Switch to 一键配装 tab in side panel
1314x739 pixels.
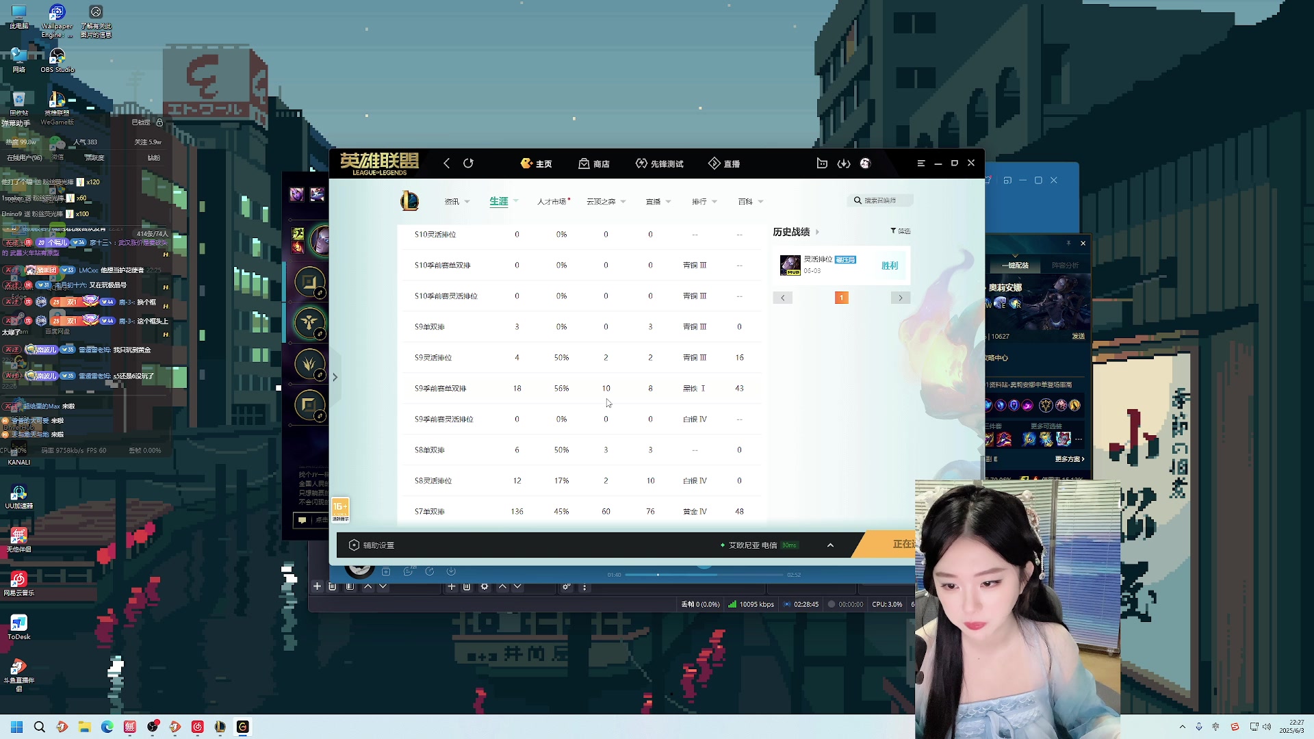tap(1015, 265)
